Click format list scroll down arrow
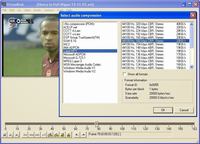The image size is (200, 144). [191, 67]
